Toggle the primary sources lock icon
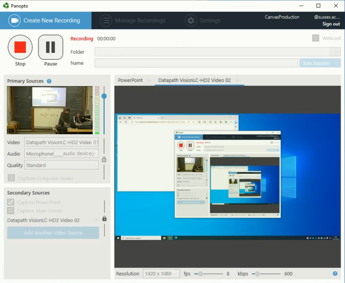 (x=104, y=159)
